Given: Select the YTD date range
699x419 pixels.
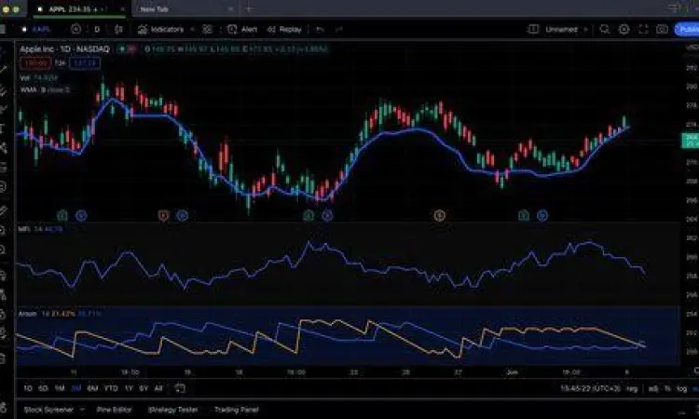Looking at the screenshot, I should tap(111, 388).
